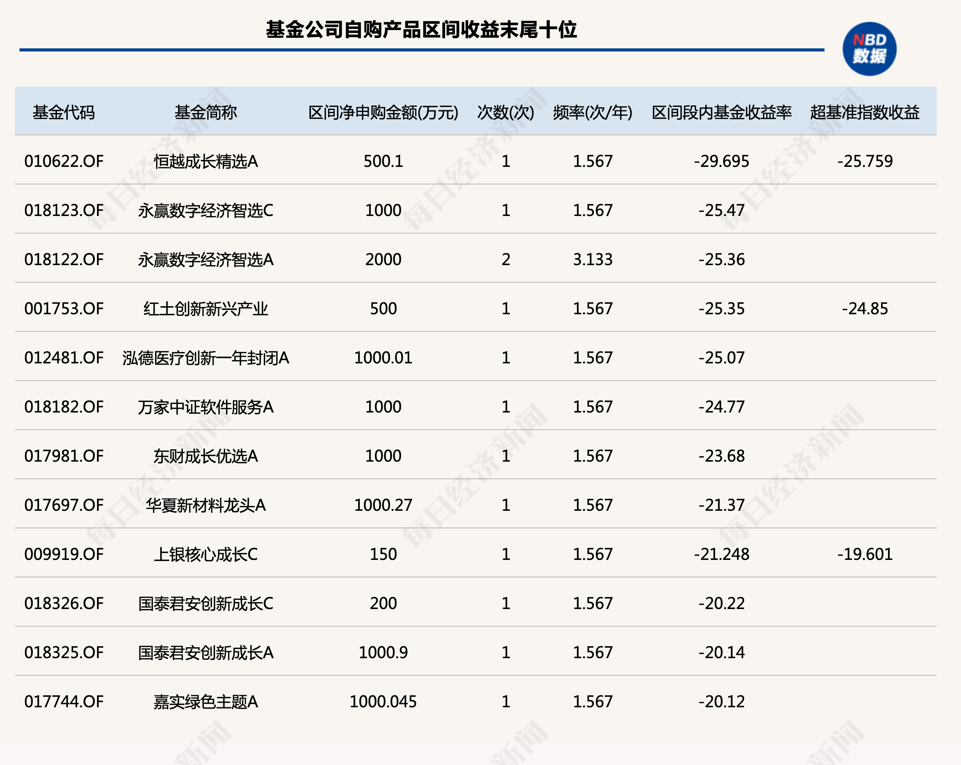Click the -19.601 excess return value
Image resolution: width=961 pixels, height=765 pixels.
pyautogui.click(x=865, y=554)
